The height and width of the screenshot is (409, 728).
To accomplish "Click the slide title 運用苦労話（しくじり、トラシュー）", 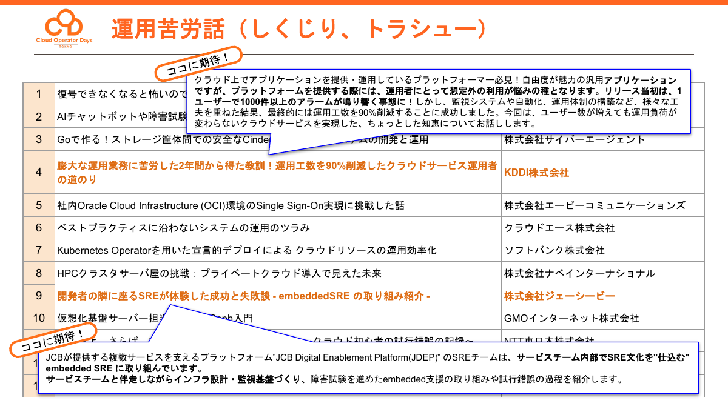I will click(300, 28).
